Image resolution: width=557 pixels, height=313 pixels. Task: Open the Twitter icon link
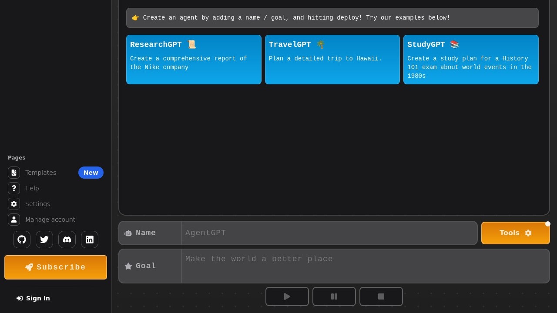click(x=44, y=240)
